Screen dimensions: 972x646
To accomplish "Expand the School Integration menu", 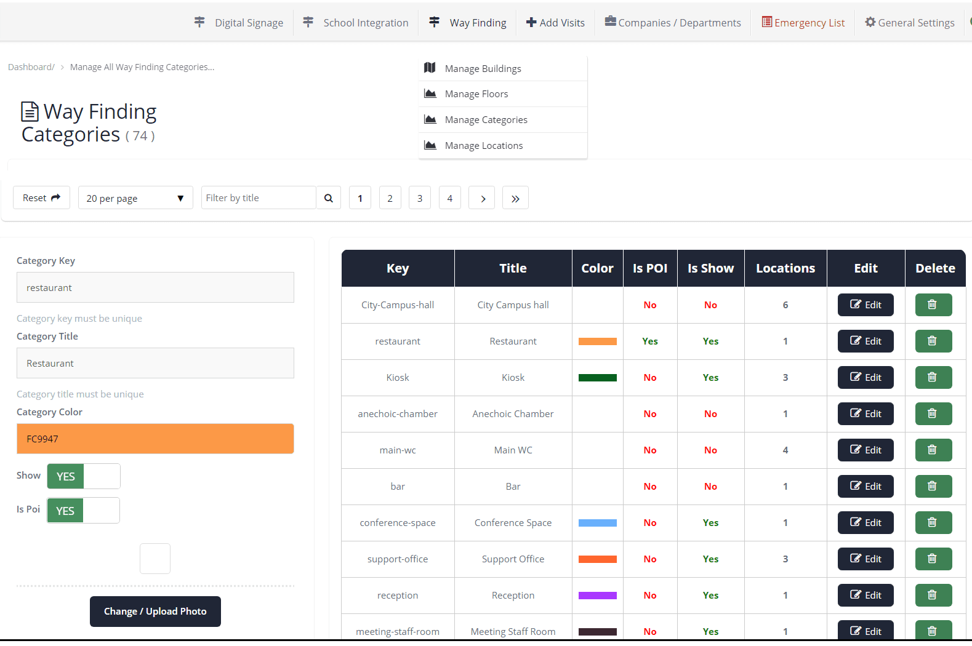I will click(x=356, y=23).
